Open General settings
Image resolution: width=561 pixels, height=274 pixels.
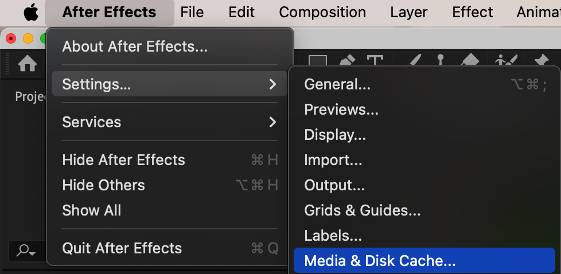click(337, 84)
